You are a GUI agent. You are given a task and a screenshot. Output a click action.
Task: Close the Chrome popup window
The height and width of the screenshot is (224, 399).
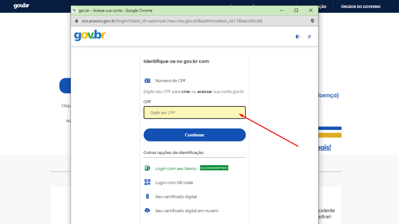[311, 11]
